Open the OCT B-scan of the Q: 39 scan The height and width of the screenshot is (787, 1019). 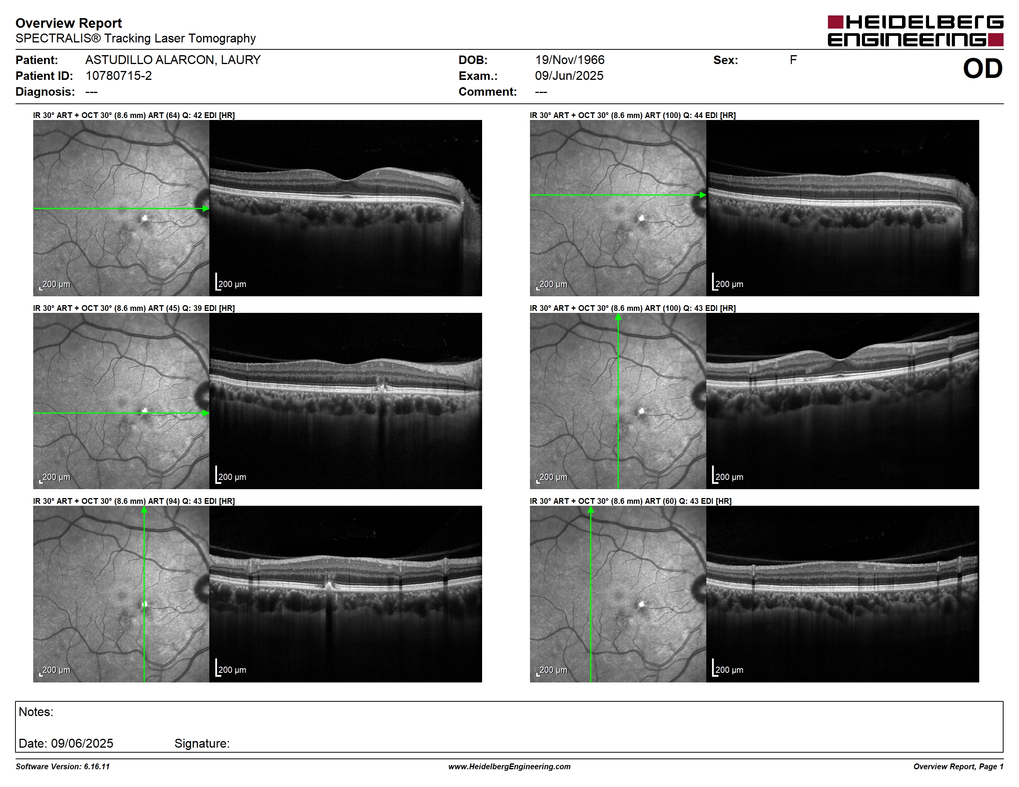346,401
